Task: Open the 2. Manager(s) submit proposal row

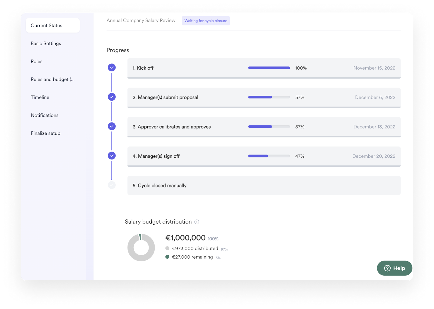Action: coord(264,98)
